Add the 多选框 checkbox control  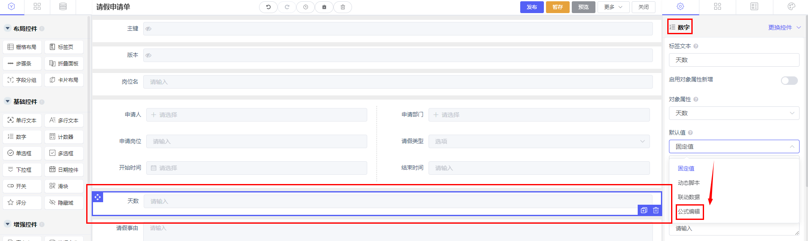(64, 153)
